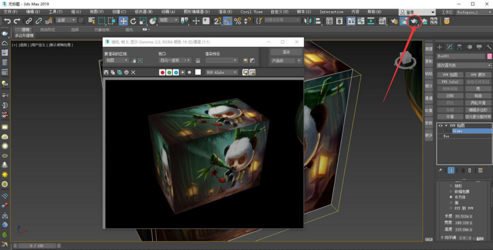Viewport: 493px width, 250px height.
Task: Click the circled Render Production teapot icon
Action: tap(415, 20)
